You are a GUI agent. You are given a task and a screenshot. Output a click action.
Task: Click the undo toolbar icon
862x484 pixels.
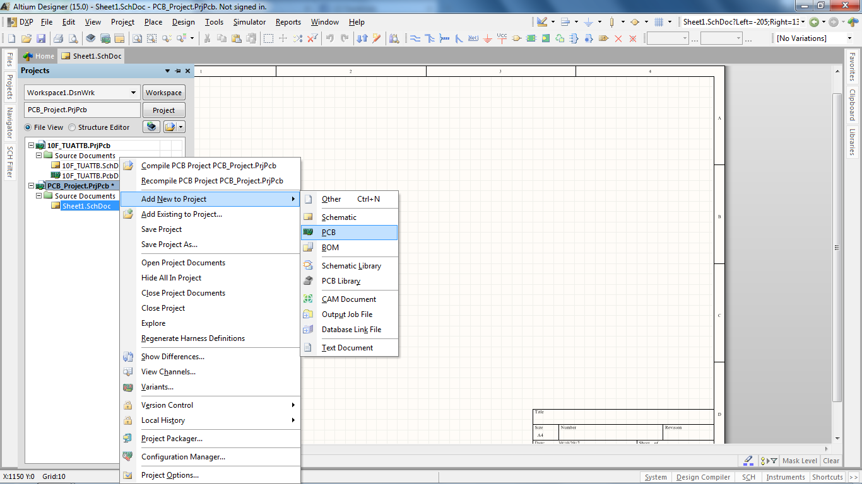(x=330, y=38)
